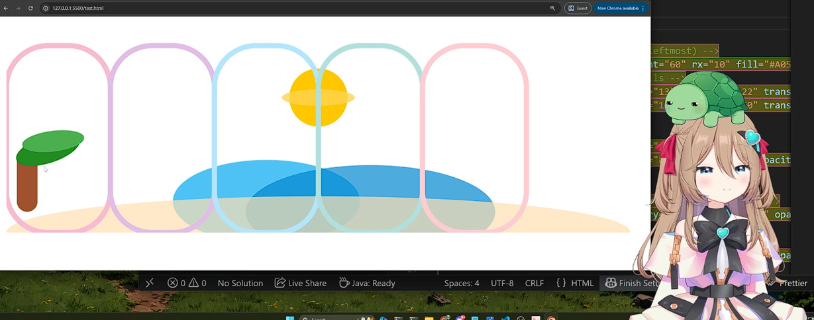Reload the test.html page
The width and height of the screenshot is (814, 320).
[x=30, y=8]
